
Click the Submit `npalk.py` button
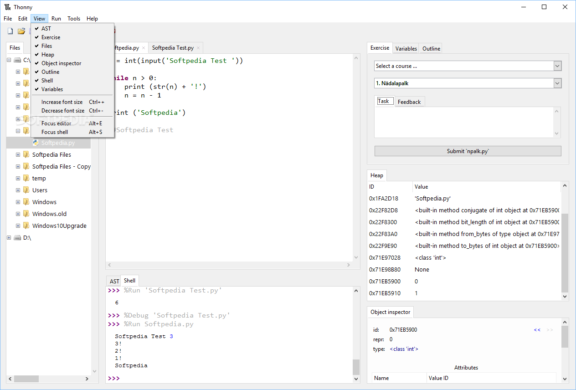(468, 151)
